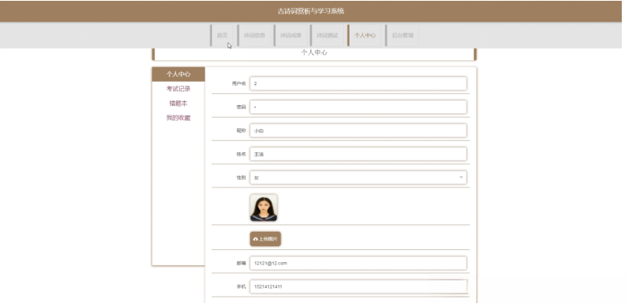Edit the 邮箱 field with 12121@12.com
The image size is (629, 303).
358,264
